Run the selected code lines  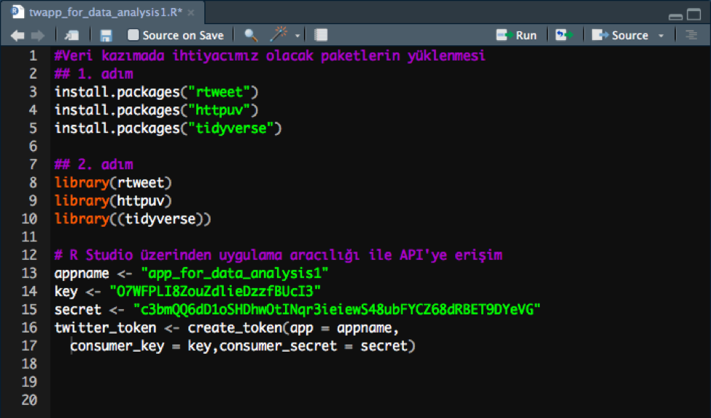click(x=516, y=35)
